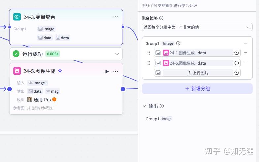Click the image type icon on 上传图片 row

click(x=158, y=73)
